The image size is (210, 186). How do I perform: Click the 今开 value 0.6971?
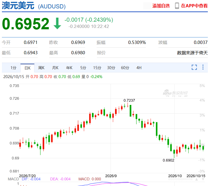(x=31, y=42)
